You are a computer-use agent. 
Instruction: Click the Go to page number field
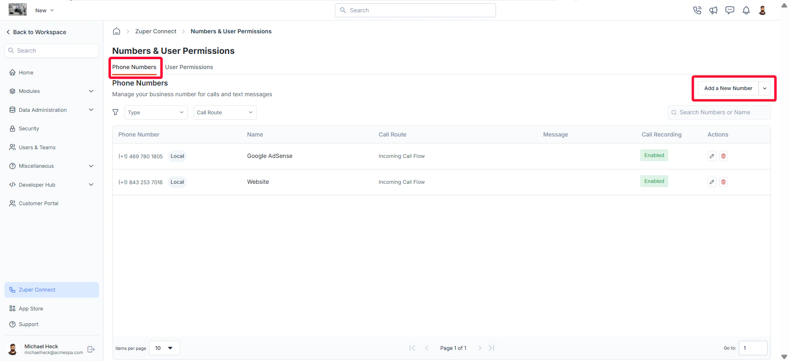click(753, 348)
